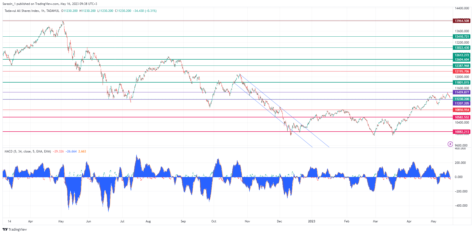Click the positive 200.000 MACD axis value
474x234 pixels.
click(460, 163)
